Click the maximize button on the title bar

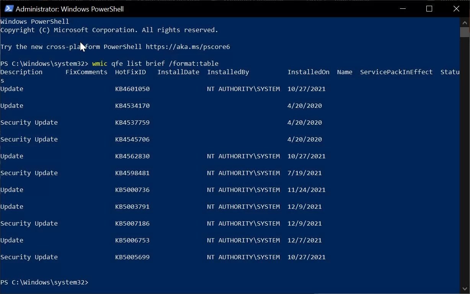(x=429, y=8)
